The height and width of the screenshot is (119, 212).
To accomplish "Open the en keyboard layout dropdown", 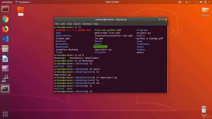I will click(188, 2).
